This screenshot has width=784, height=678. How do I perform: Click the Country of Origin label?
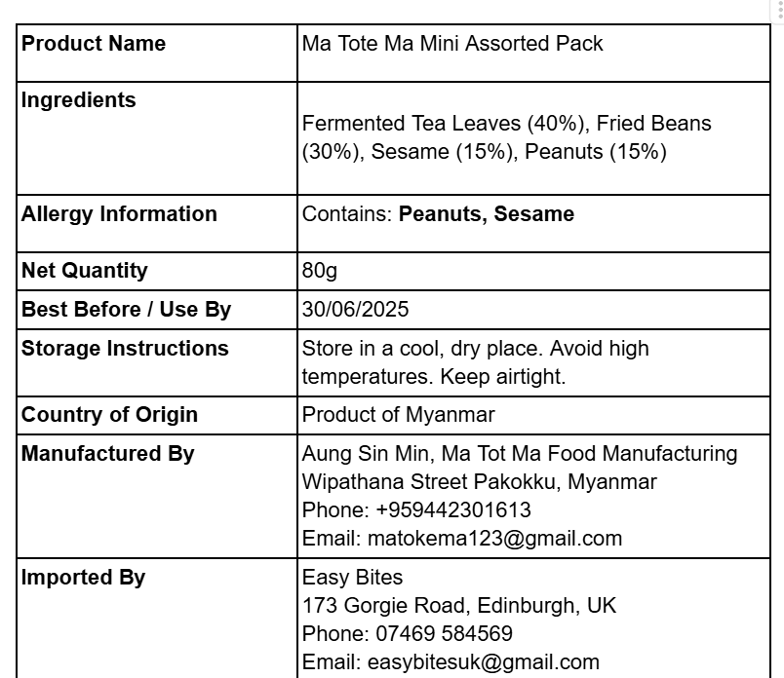(109, 415)
